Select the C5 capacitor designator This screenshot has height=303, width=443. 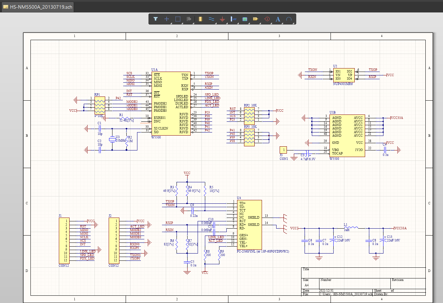(x=192, y=261)
